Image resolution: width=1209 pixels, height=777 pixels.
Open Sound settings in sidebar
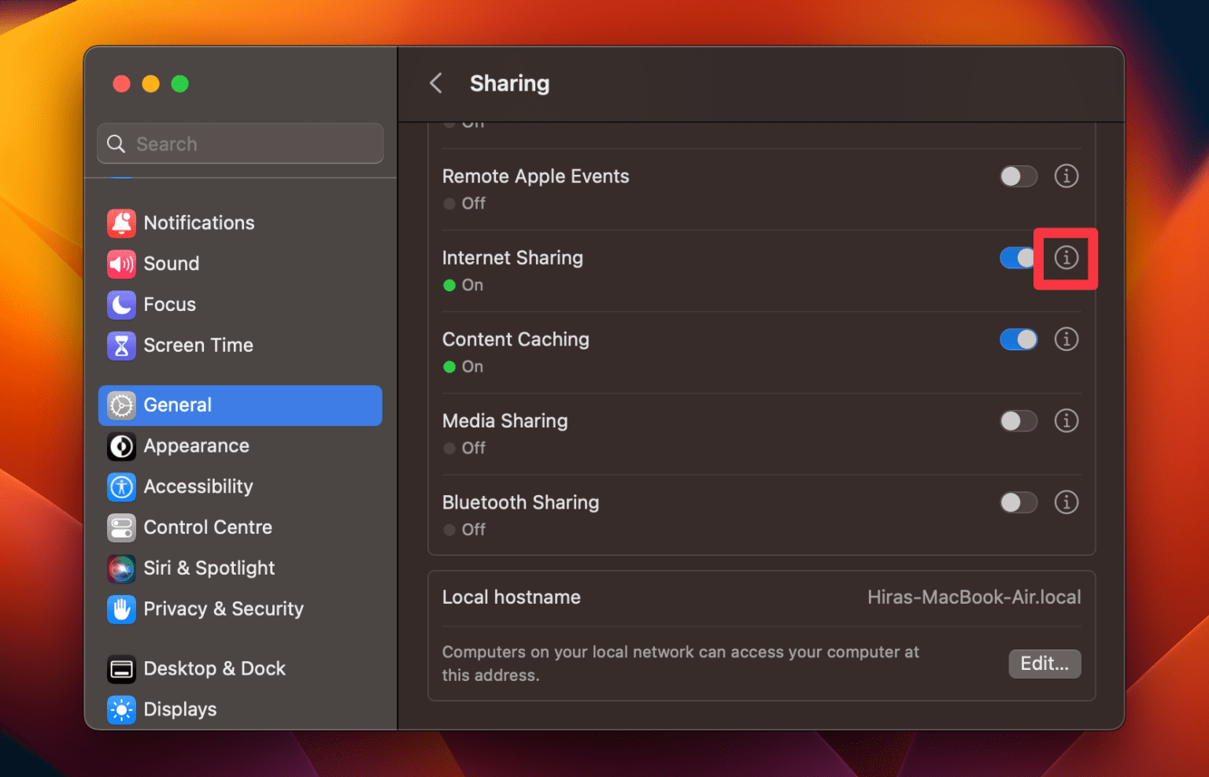pos(172,264)
